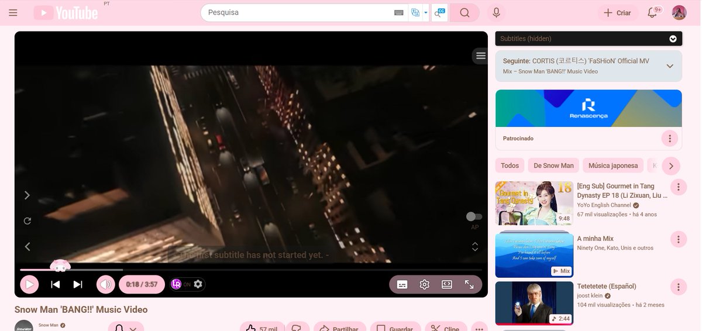Enter fullscreen mode
Viewport: 702px width, 331px height.
pos(469,285)
